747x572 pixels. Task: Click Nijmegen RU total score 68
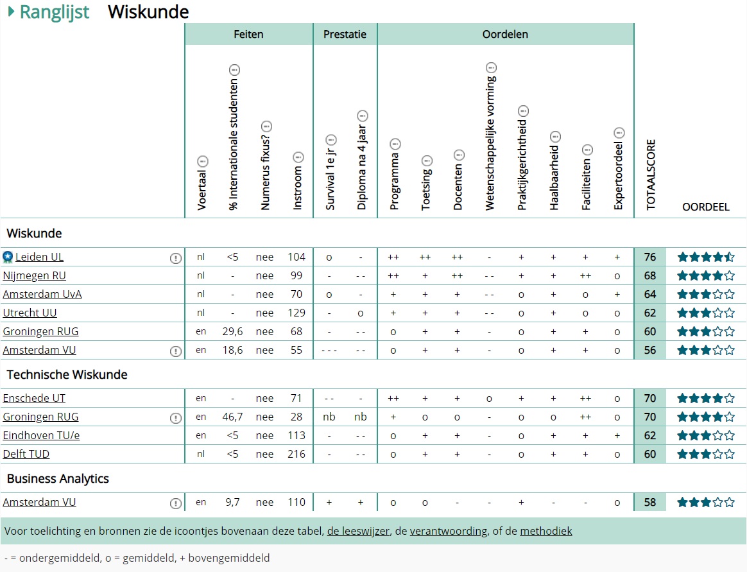click(650, 276)
